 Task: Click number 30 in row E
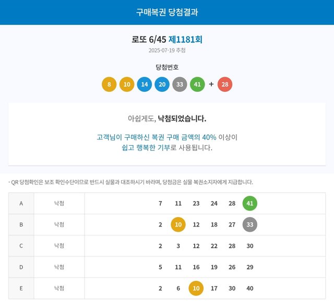click(232, 288)
